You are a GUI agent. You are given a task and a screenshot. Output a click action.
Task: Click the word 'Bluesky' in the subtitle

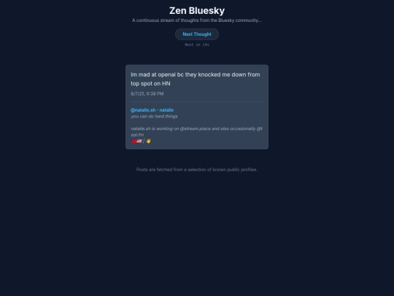(226, 20)
